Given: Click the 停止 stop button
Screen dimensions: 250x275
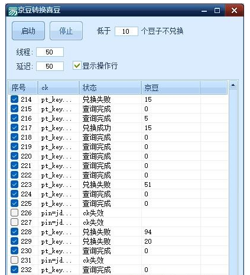Looking at the screenshot, I should point(66,31).
